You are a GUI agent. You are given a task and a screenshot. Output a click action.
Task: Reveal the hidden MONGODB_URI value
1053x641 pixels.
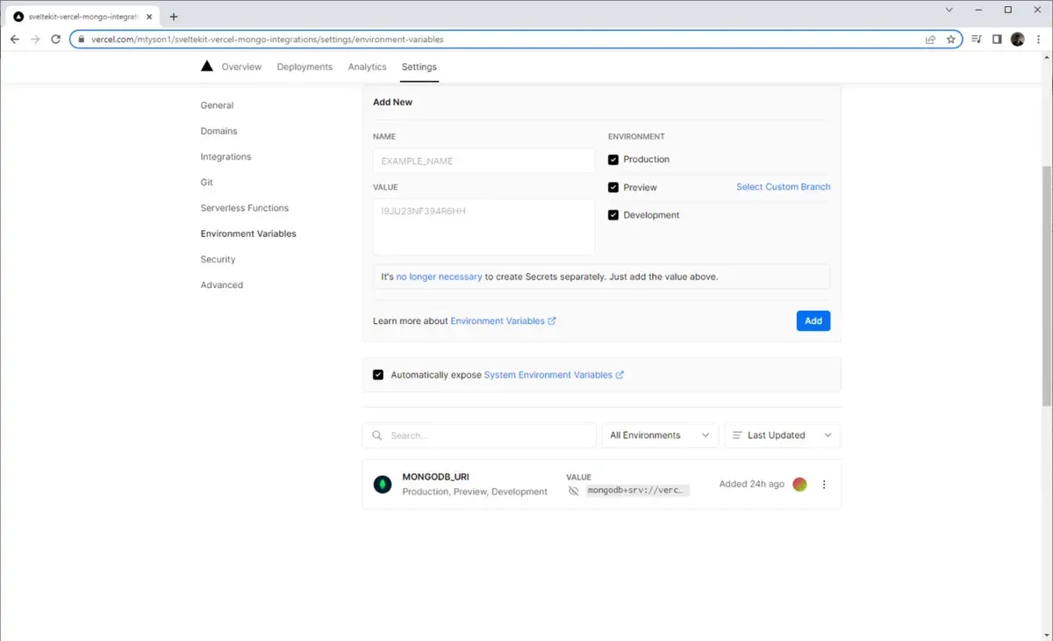(574, 491)
